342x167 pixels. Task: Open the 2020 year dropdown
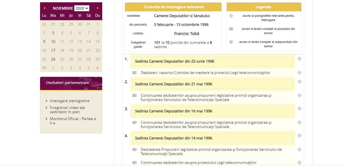click(82, 8)
